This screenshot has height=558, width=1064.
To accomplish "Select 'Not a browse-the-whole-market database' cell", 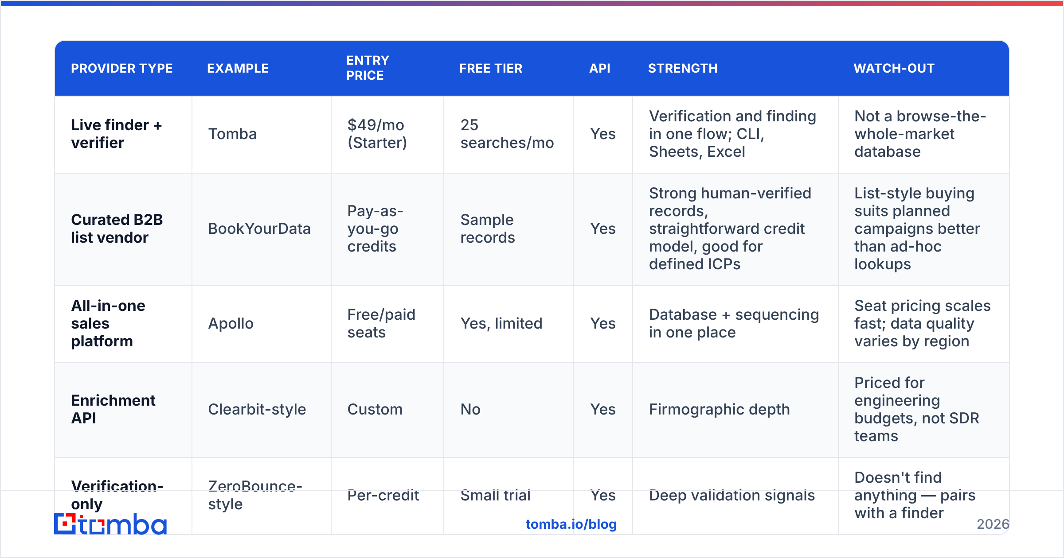I will pos(924,134).
